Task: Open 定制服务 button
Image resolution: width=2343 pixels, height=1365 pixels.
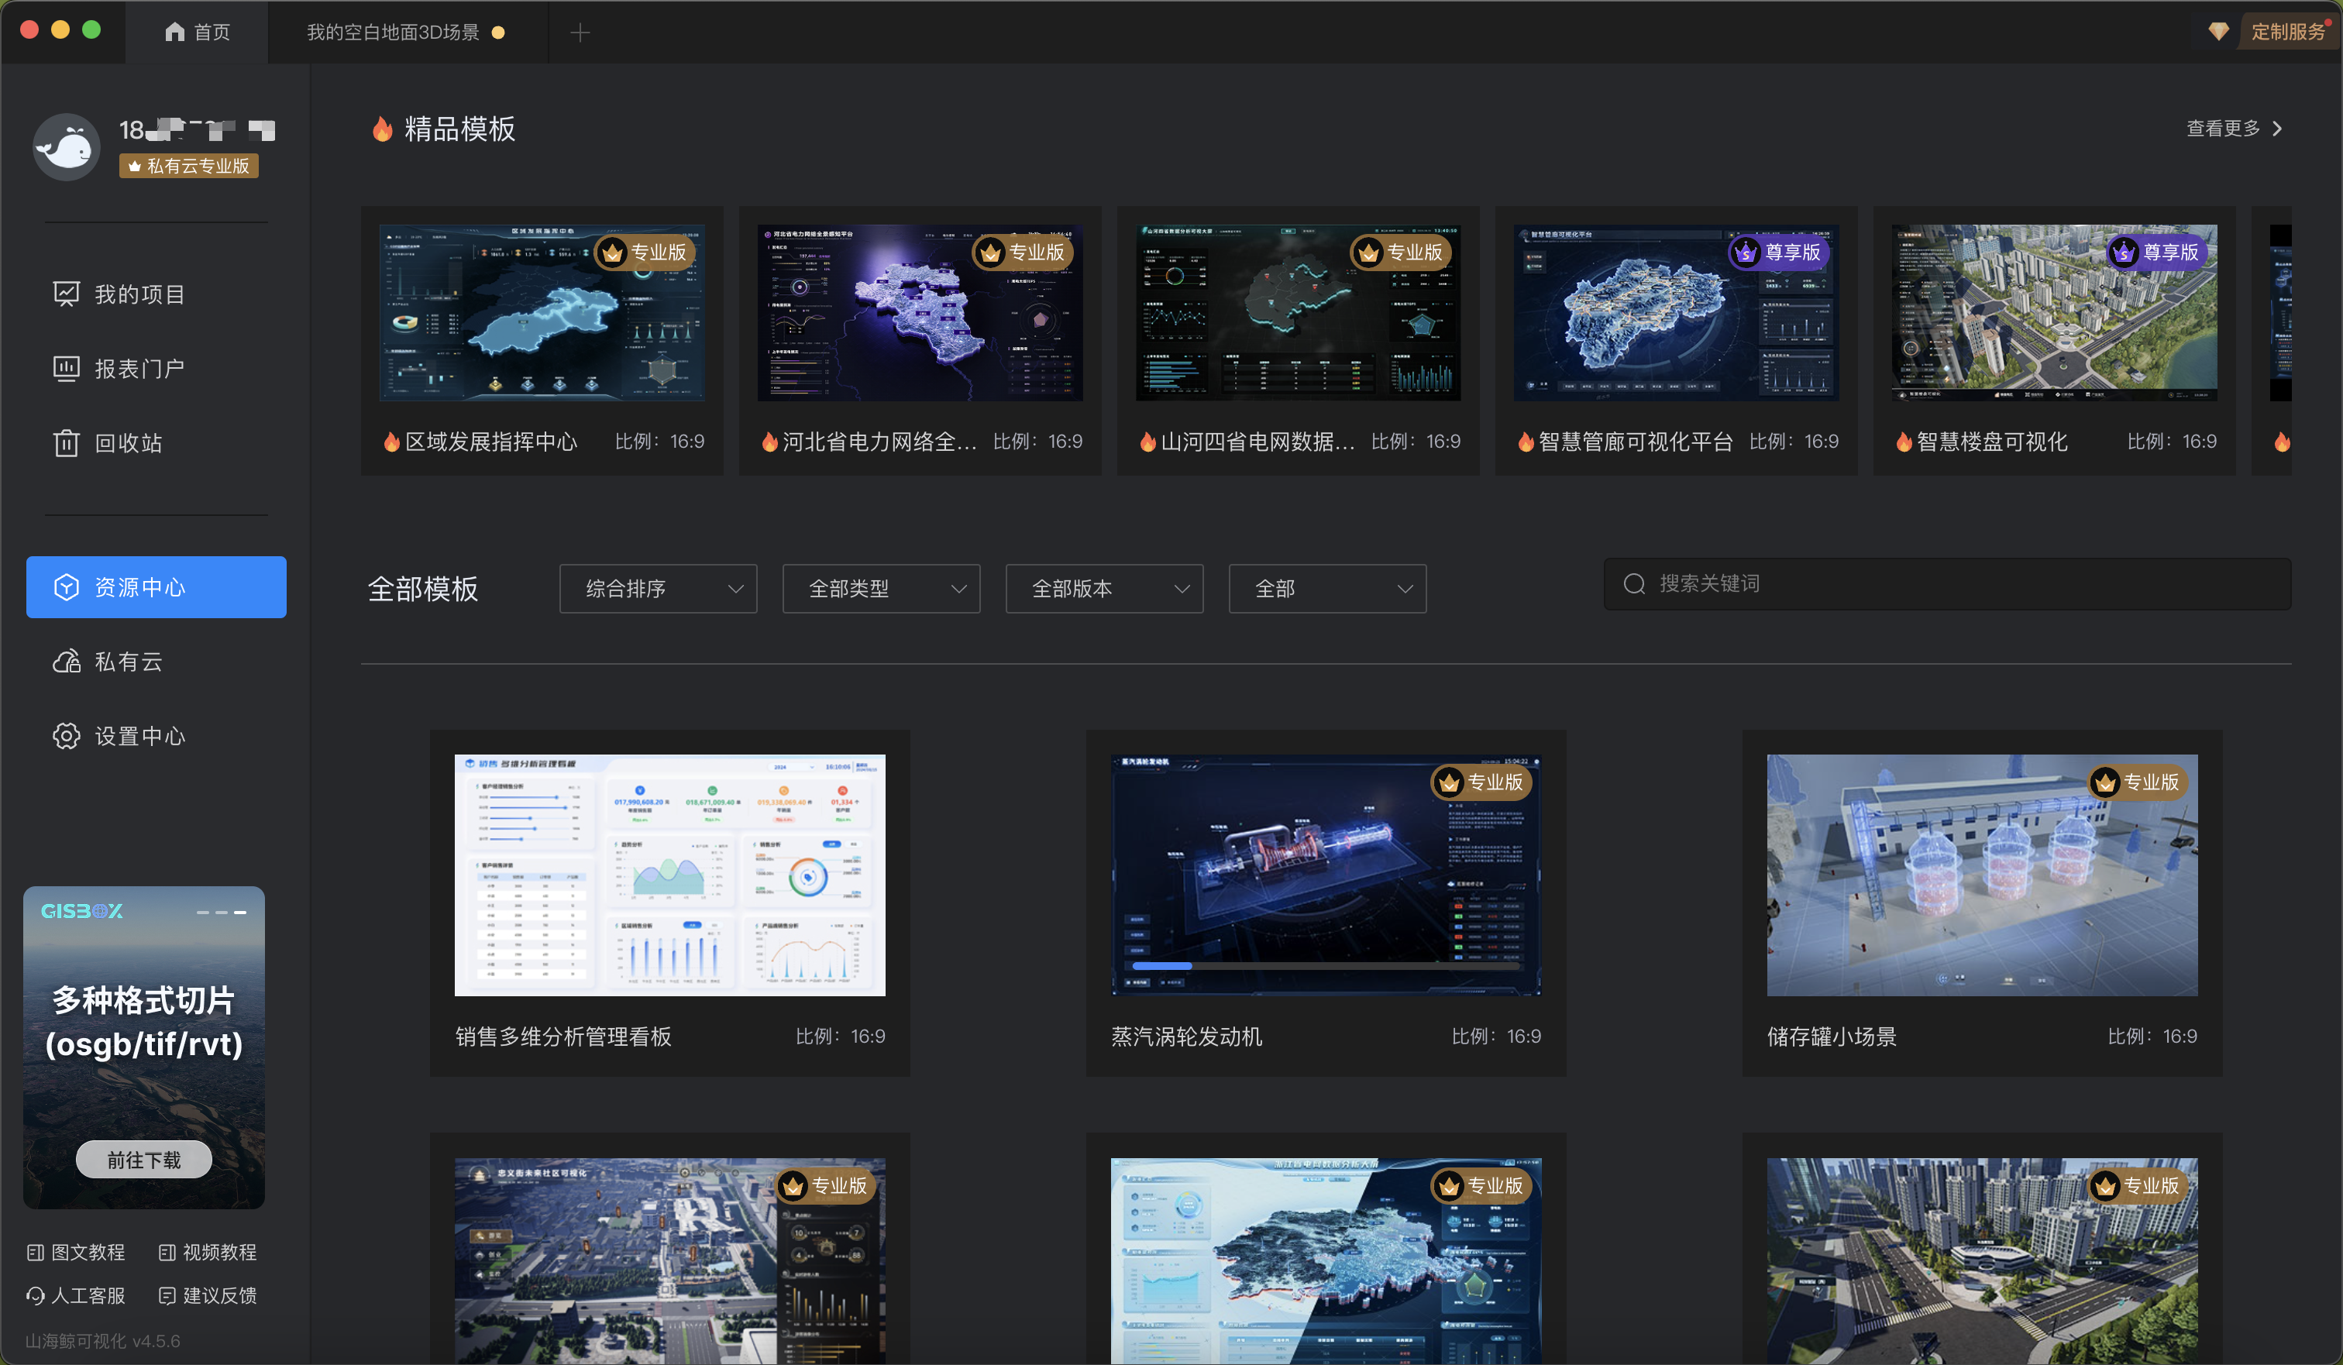Action: coord(2288,32)
